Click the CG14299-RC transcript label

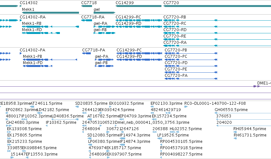tap(128, 17)
